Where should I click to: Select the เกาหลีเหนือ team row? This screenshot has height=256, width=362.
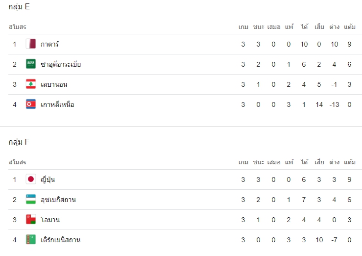click(185, 104)
